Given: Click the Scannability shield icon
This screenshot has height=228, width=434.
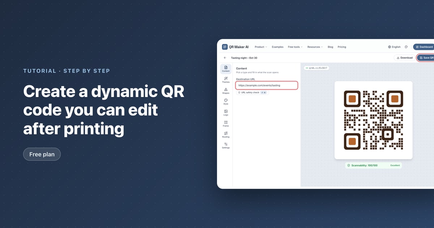Looking at the screenshot, I should (x=349, y=165).
